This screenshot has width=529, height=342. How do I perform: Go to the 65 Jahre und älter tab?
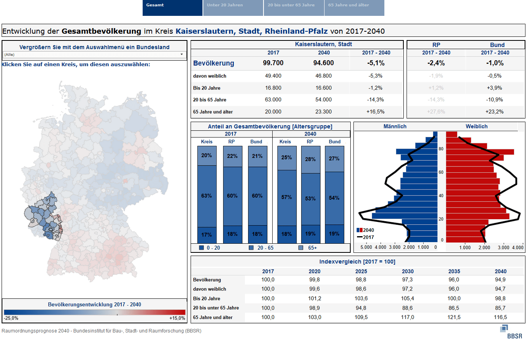point(354,8)
